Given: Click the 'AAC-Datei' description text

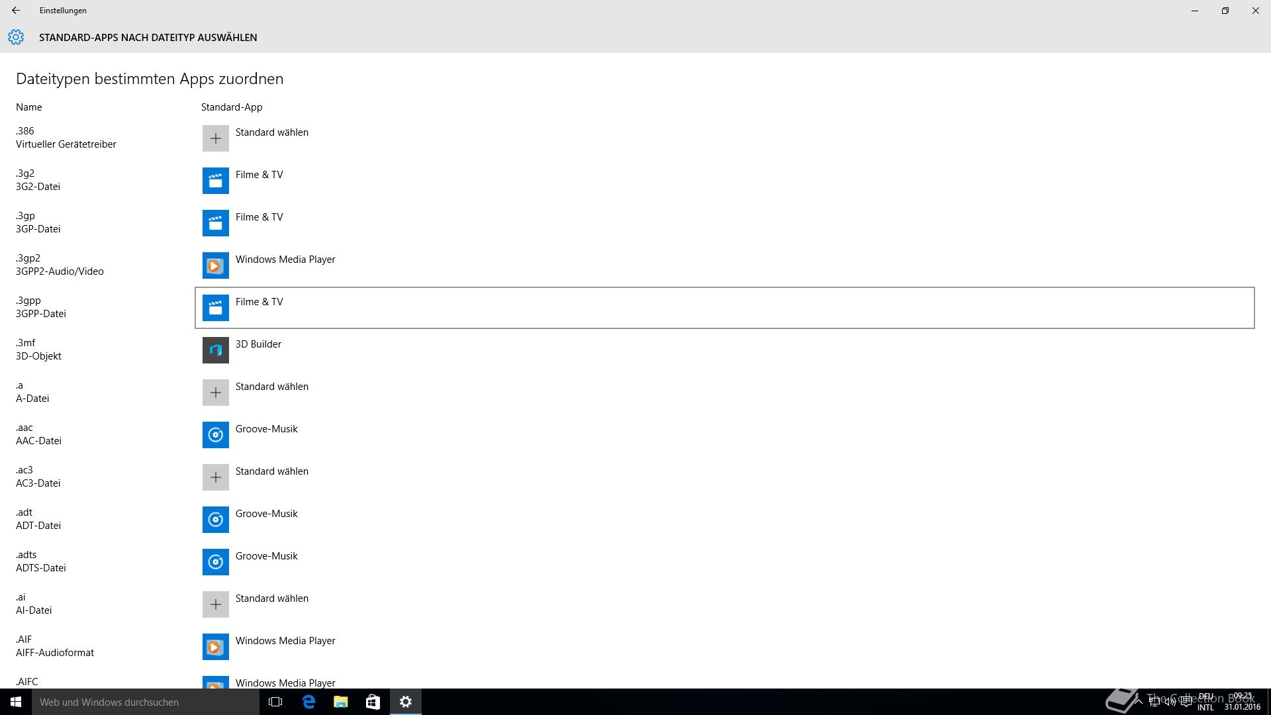Looking at the screenshot, I should [38, 441].
